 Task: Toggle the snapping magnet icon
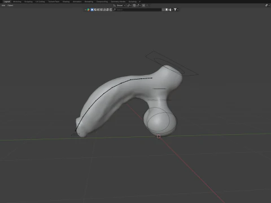pos(134,6)
